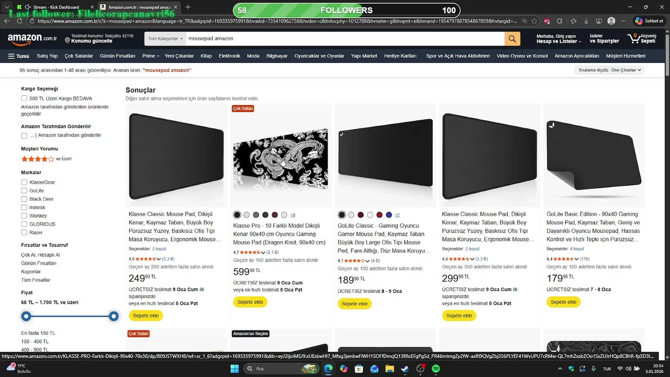Tick the GoLite brand checkbox
Screen dimensions: 670x377
click(24, 191)
